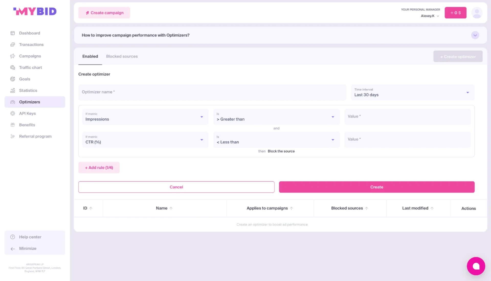Open the API Keys page
The image size is (491, 281).
tap(35, 113)
